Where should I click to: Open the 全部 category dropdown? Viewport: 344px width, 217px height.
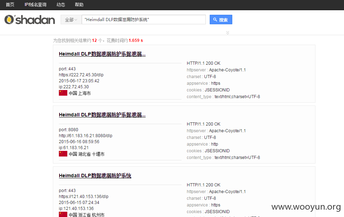point(71,20)
